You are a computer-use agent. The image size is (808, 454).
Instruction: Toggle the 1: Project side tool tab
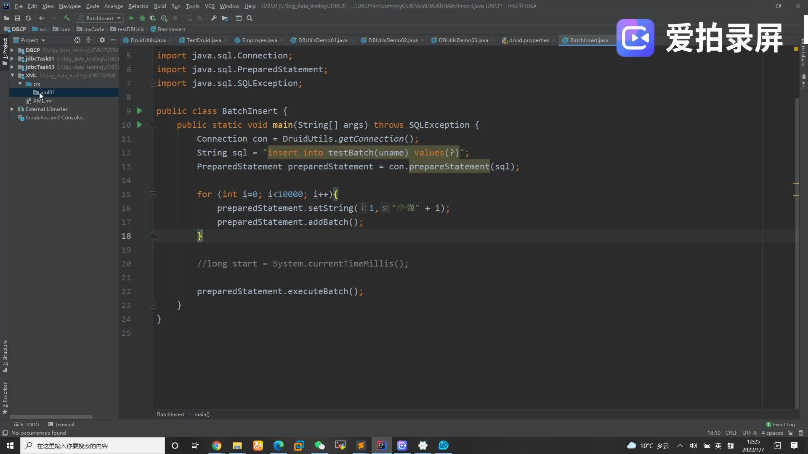coord(5,51)
